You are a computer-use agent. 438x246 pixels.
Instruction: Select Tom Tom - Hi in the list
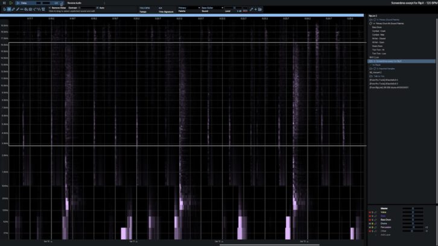click(x=378, y=49)
